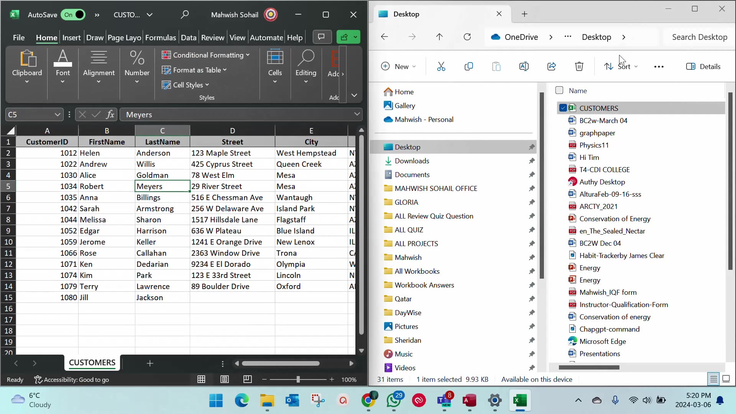Adjust the zoom slider in Excel status bar
This screenshot has width=736, height=414.
coord(298,379)
